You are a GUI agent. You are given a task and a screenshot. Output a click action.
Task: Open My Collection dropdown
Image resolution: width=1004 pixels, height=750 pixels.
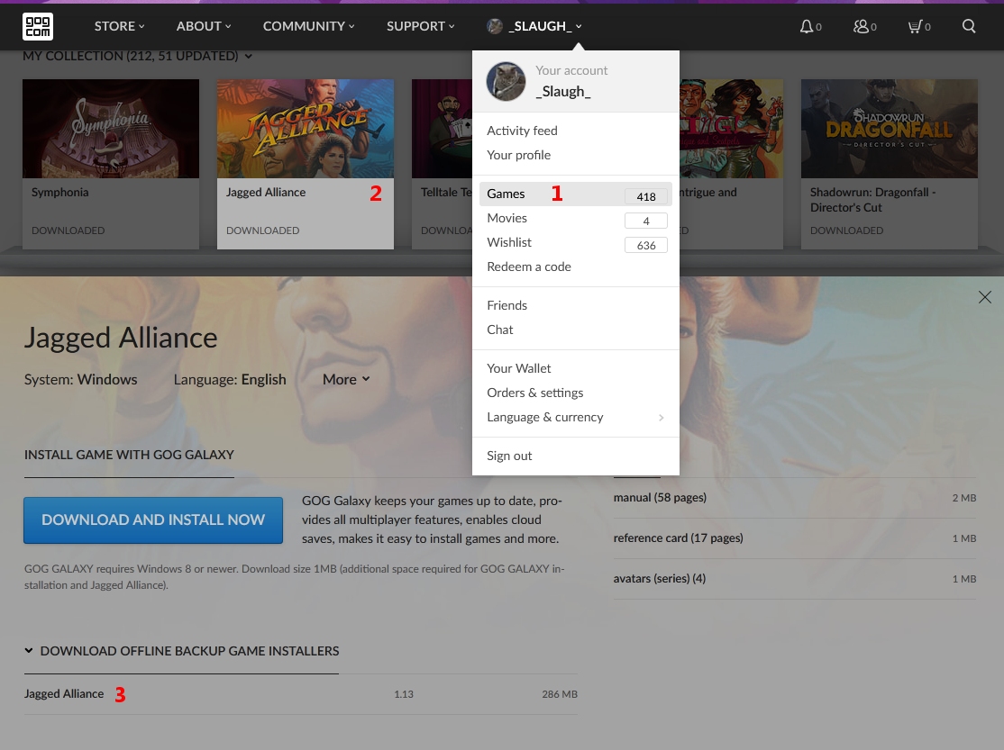point(138,56)
